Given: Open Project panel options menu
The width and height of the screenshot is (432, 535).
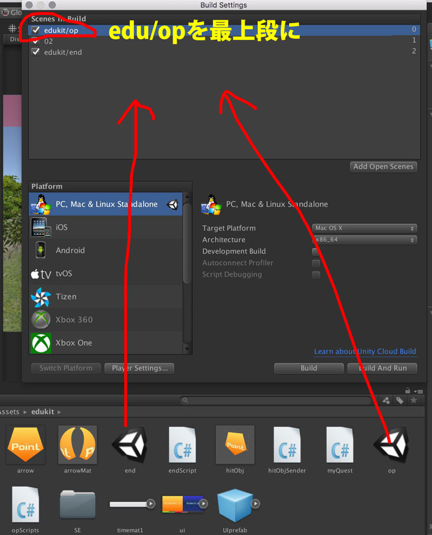Looking at the screenshot, I should tap(418, 391).
